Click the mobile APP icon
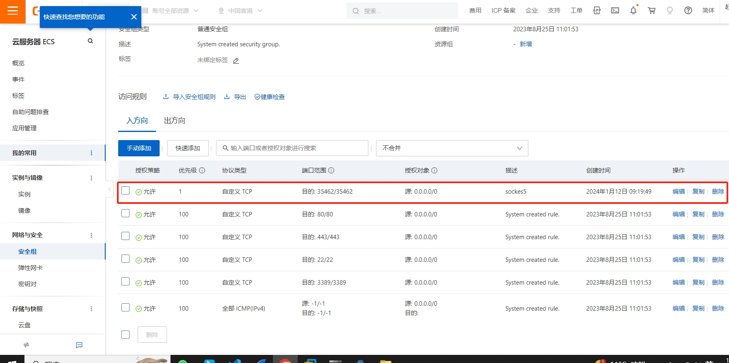 (x=597, y=11)
